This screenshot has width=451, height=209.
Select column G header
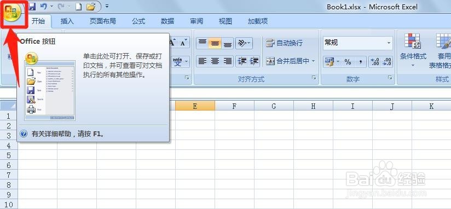coord(274,106)
